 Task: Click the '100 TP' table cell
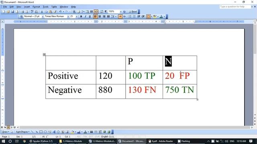pyautogui.click(x=144, y=77)
